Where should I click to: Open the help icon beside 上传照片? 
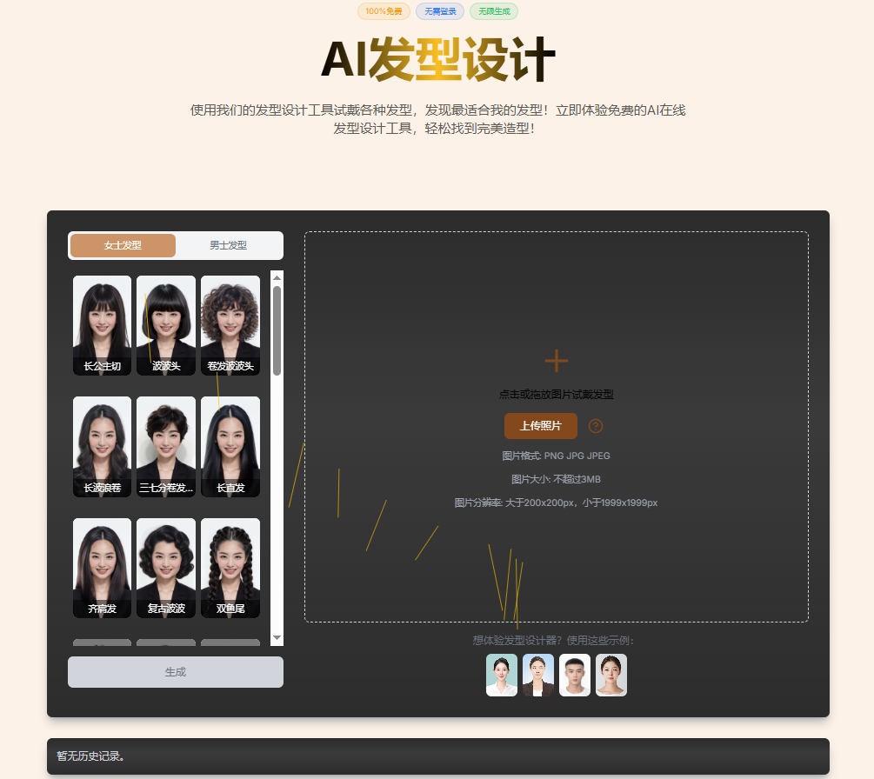(595, 426)
